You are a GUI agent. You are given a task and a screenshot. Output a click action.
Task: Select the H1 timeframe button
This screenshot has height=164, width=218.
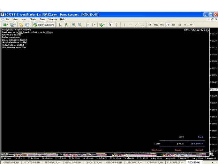(x=168, y=25)
